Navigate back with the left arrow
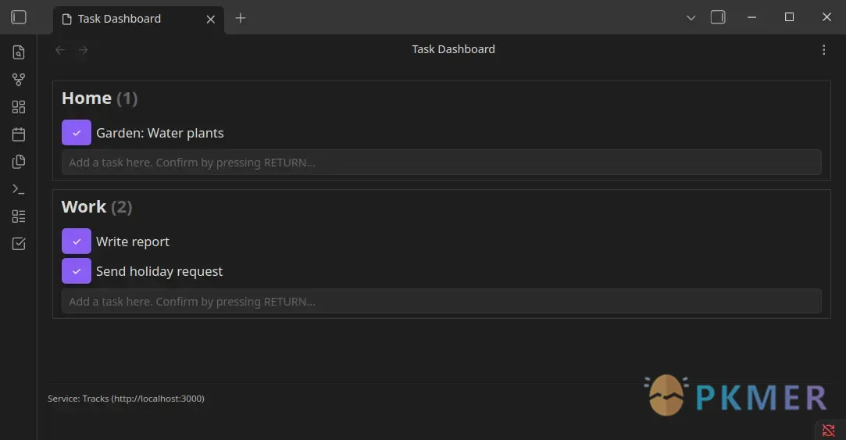Screen dimensions: 846x440 60,50
